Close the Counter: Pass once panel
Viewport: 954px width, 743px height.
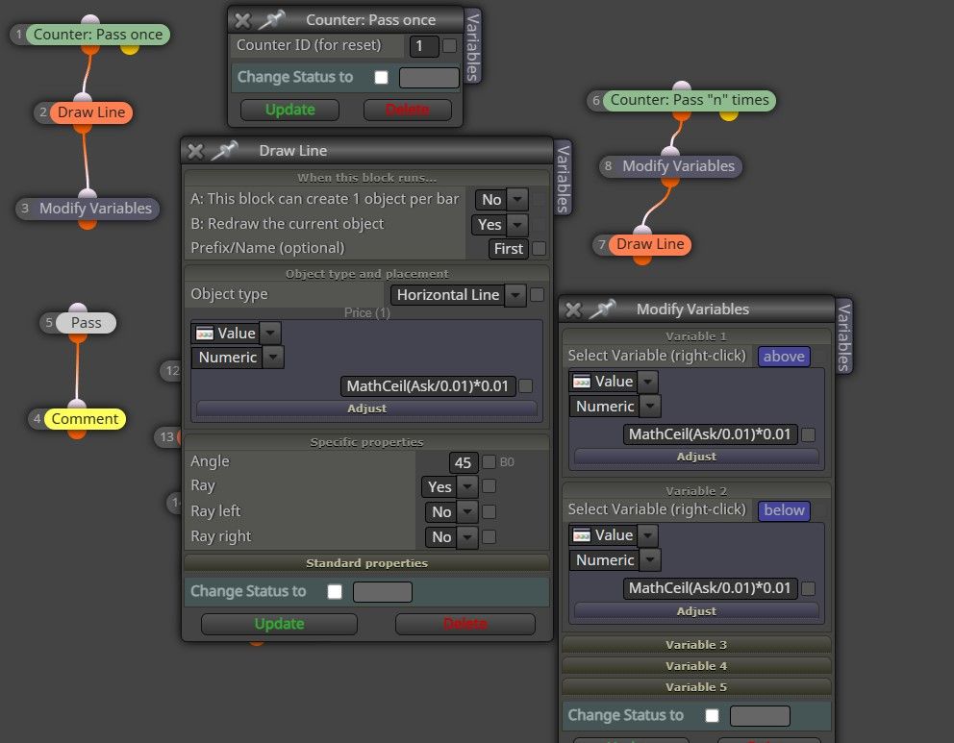(x=242, y=21)
